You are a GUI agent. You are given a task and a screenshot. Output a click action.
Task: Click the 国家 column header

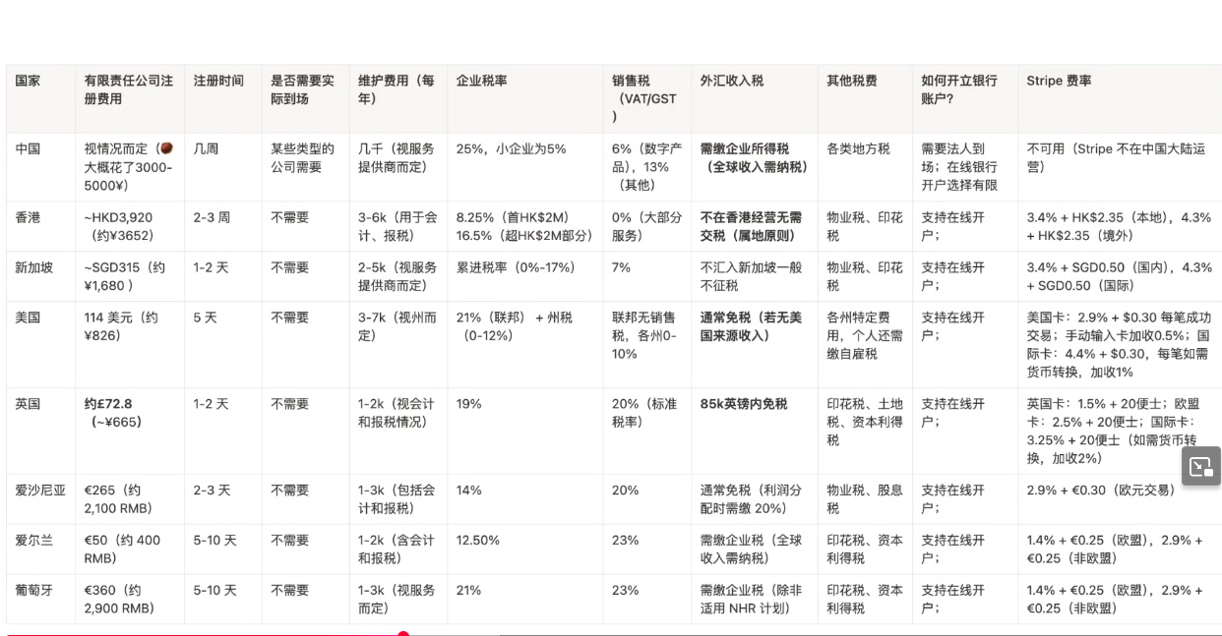(x=28, y=81)
